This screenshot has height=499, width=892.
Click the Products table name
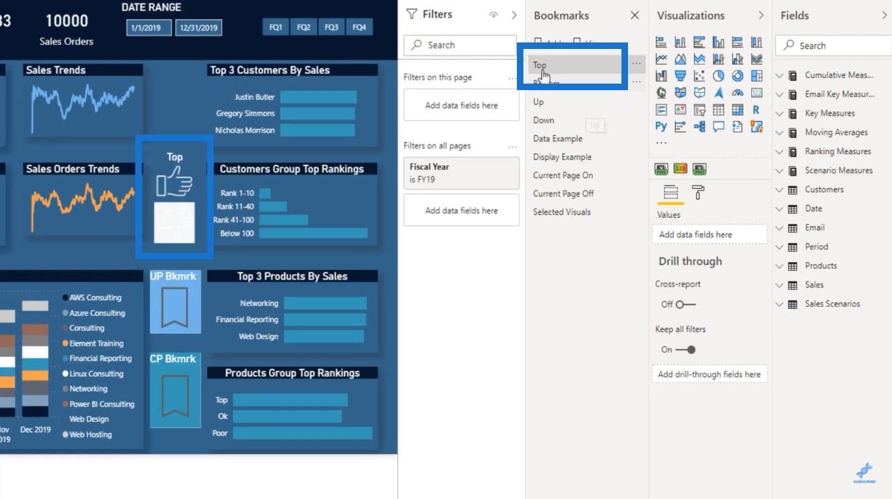821,266
